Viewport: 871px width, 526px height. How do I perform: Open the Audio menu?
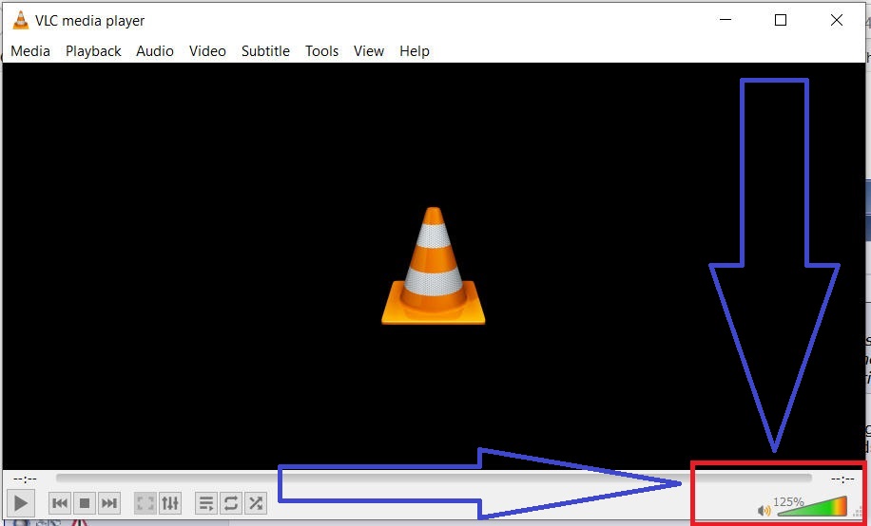(x=155, y=51)
